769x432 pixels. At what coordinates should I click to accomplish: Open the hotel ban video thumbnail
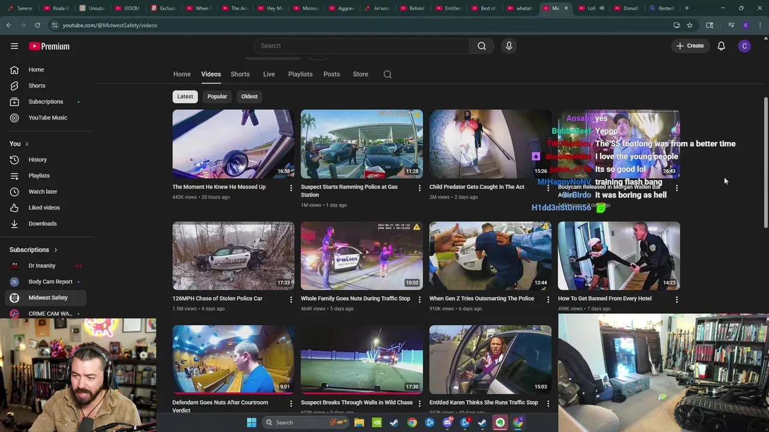[619, 256]
